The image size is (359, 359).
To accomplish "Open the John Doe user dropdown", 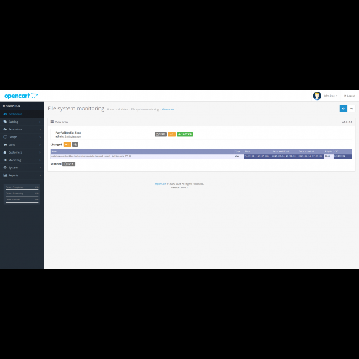I will tap(330, 96).
